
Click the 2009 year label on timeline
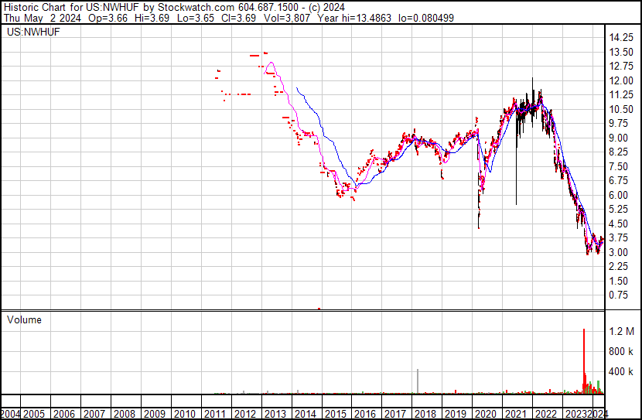click(155, 414)
